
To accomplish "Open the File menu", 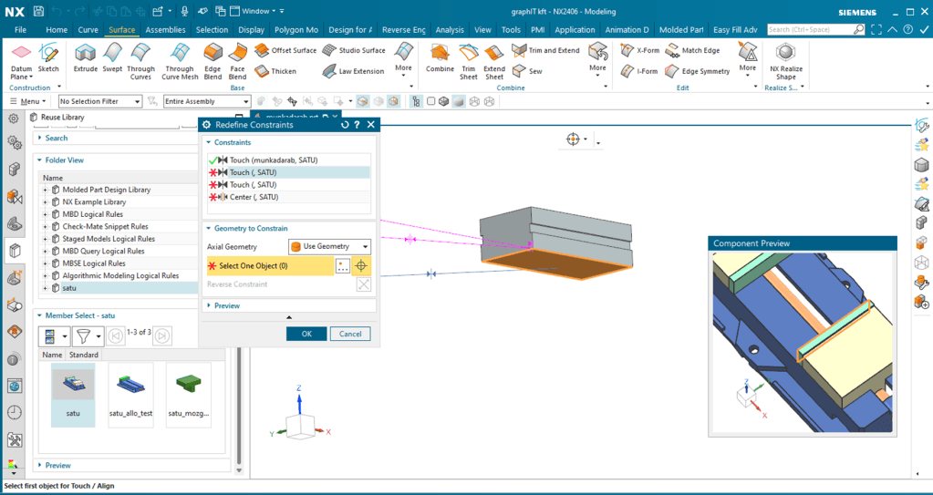I will tap(20, 30).
